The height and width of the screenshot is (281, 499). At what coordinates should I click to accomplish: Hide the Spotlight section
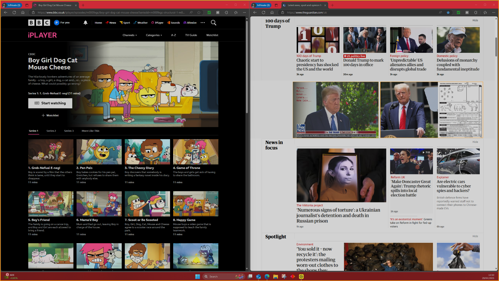tap(475, 236)
